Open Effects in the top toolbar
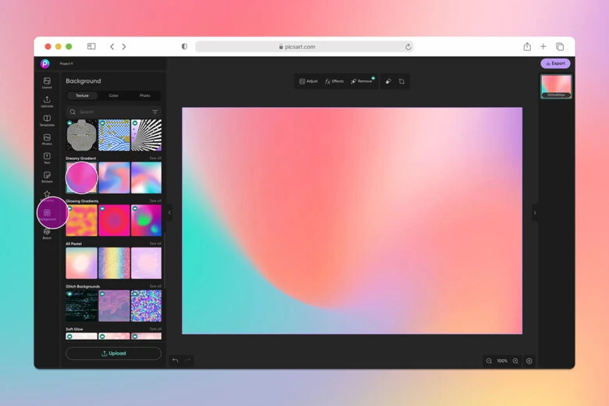Screen dimensions: 609x406 click(x=334, y=81)
